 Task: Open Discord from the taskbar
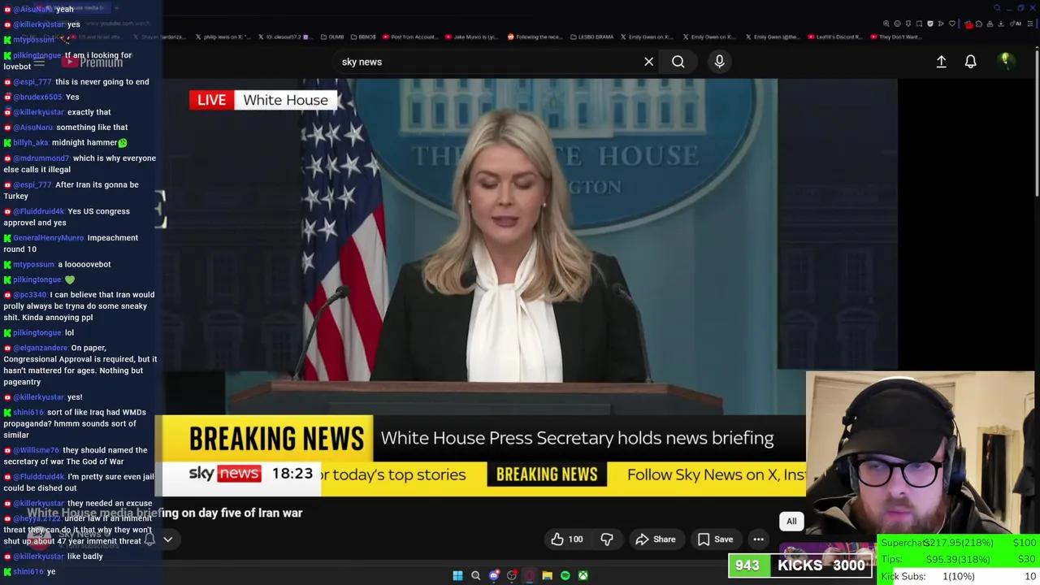[x=493, y=575]
